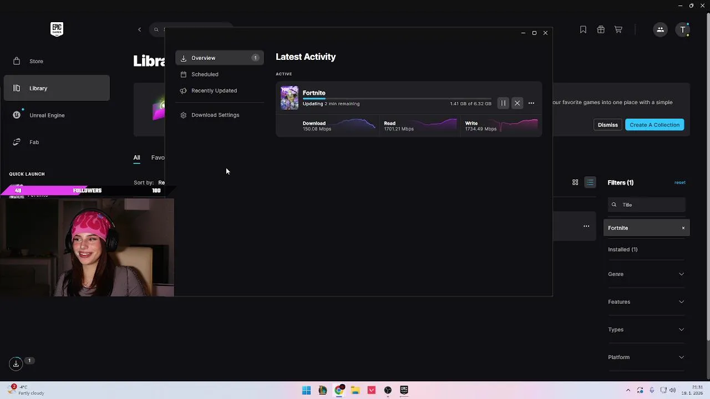Click the Fortnite download progress bar

pos(397,98)
